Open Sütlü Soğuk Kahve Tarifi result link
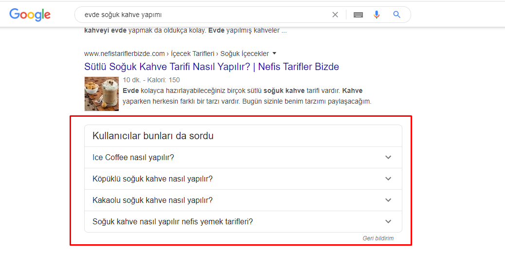Screen dimensions: 505x253 pyautogui.click(x=212, y=67)
